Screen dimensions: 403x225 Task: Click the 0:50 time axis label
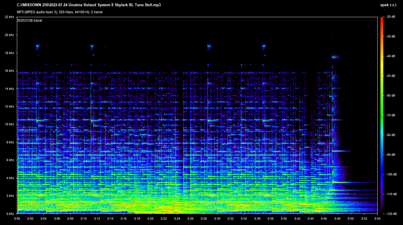(351, 219)
